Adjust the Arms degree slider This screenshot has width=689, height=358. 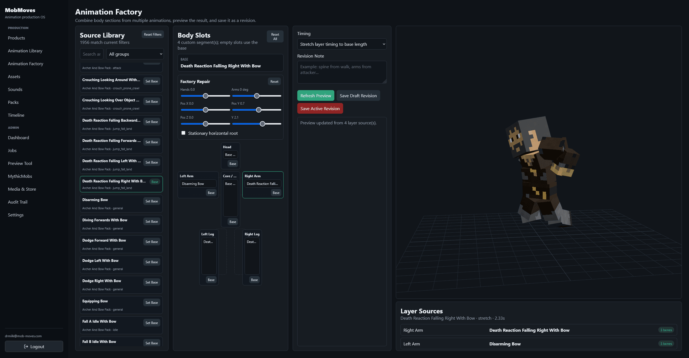coord(256,96)
